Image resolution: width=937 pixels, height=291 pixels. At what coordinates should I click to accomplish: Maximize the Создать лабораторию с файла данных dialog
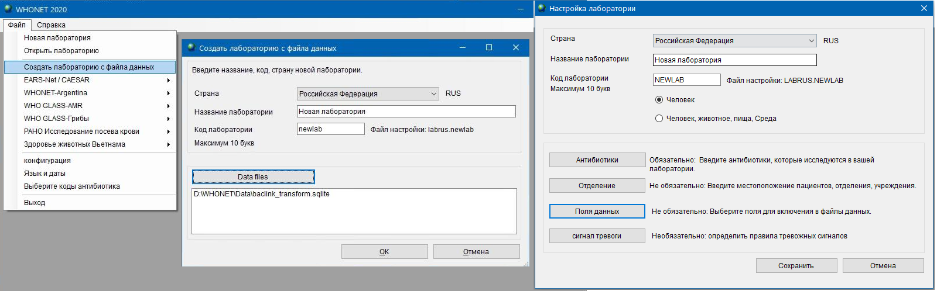pos(489,47)
